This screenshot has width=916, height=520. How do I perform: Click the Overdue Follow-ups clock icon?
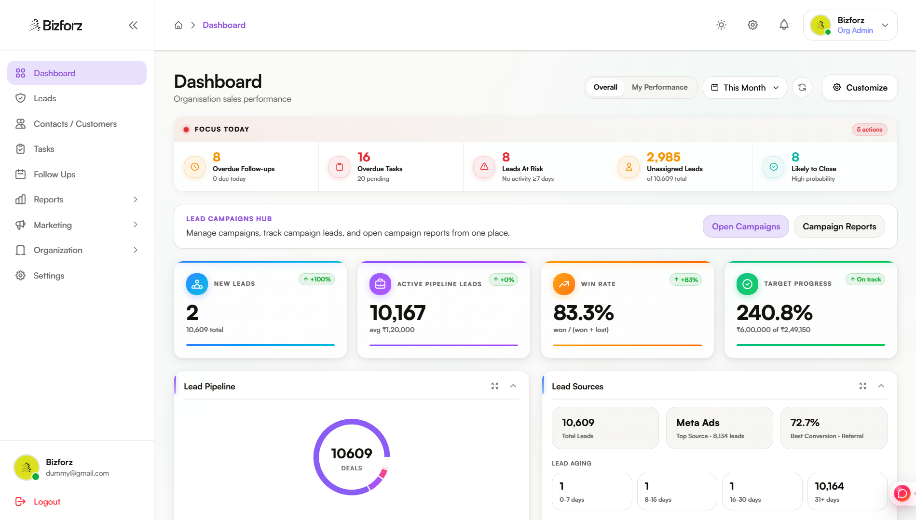pyautogui.click(x=195, y=167)
